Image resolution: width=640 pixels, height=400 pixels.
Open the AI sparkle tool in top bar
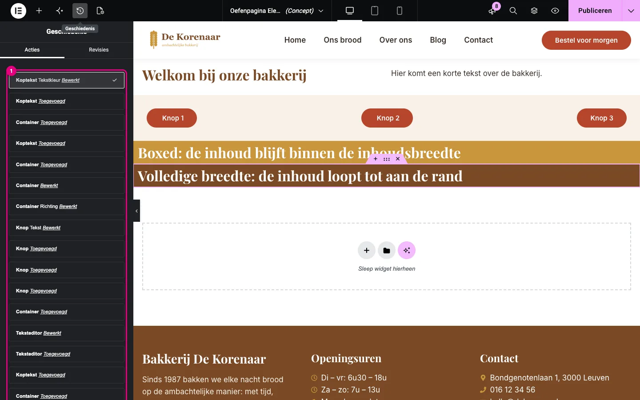tap(60, 11)
